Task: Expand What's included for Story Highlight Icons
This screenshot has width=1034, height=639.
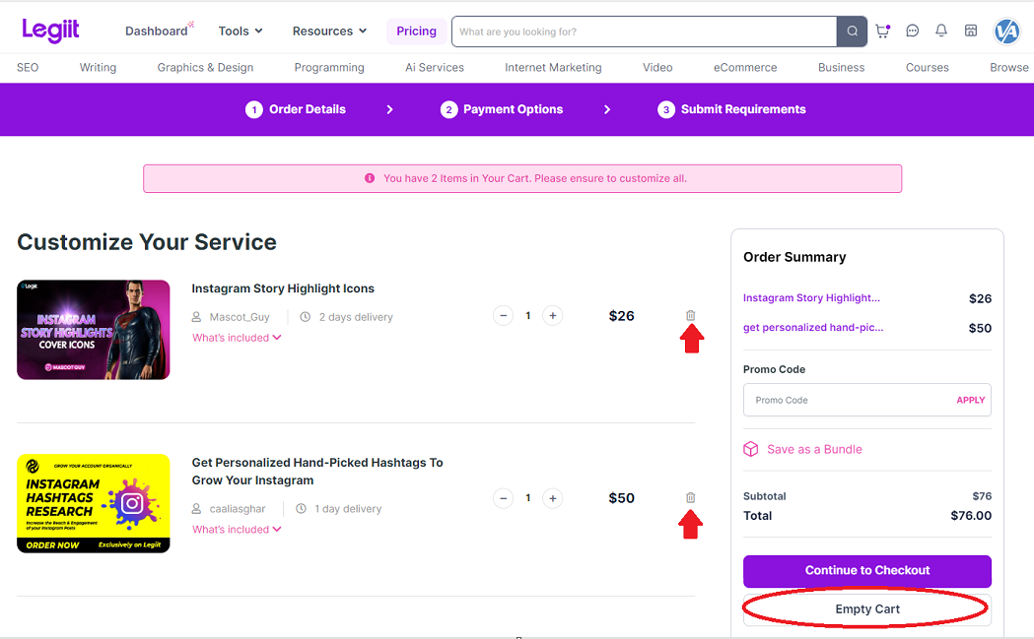Action: click(237, 338)
